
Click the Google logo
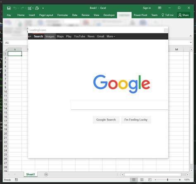pos(122,84)
